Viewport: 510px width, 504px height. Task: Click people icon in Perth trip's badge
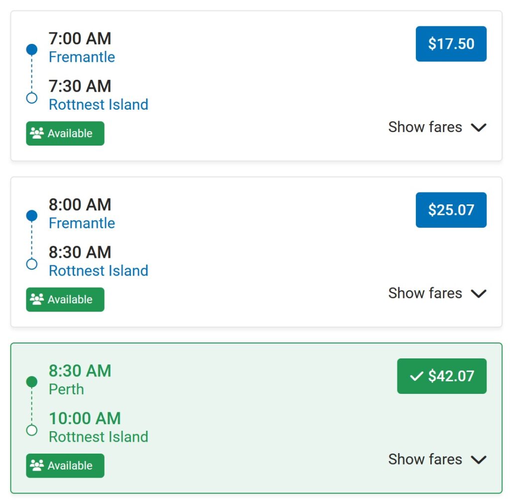click(37, 465)
